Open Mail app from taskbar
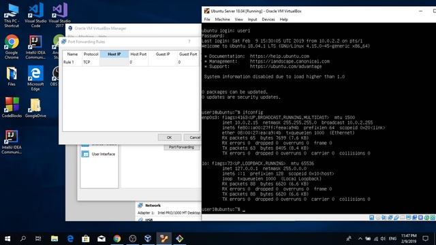This screenshot has width=436, height=245. [x=102, y=239]
